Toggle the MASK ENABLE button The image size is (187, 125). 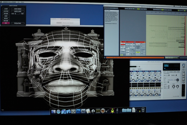point(18,9)
